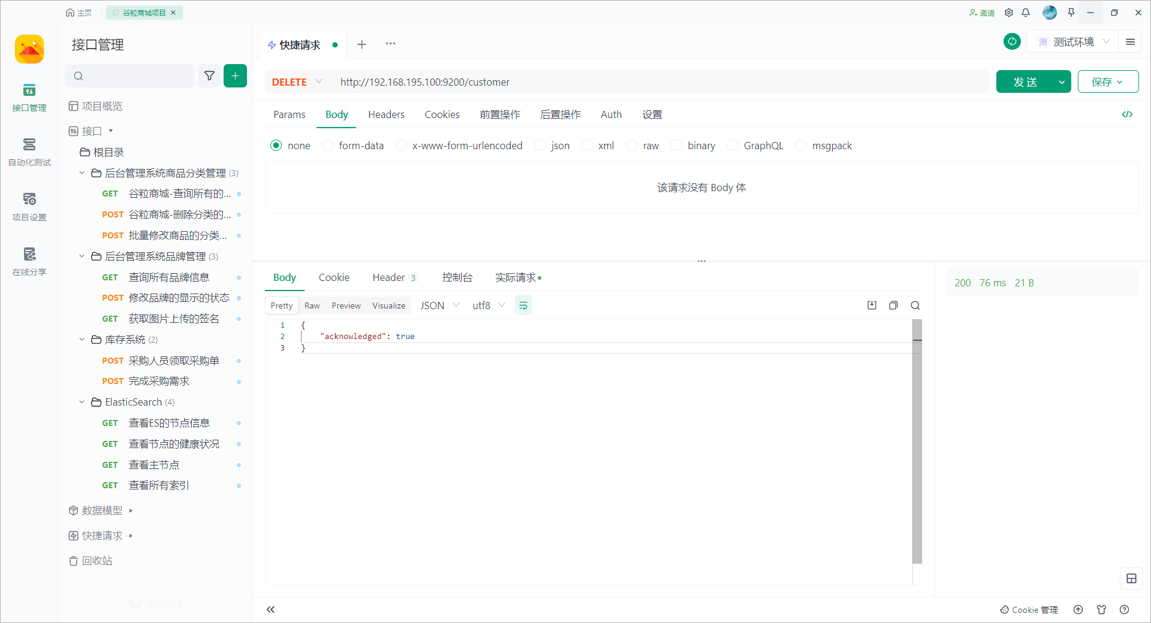Open the DELETE method dropdown
1151x623 pixels.
click(x=297, y=82)
